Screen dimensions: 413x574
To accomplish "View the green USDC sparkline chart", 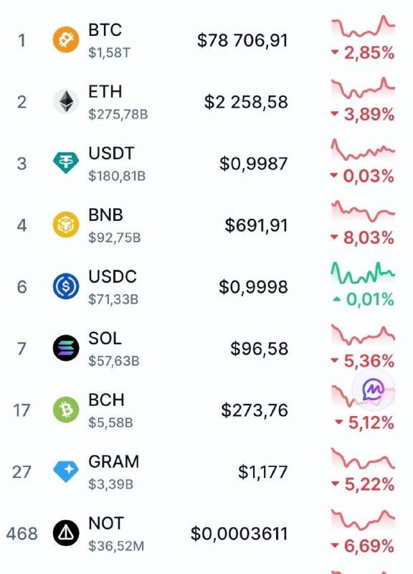I will click(363, 273).
